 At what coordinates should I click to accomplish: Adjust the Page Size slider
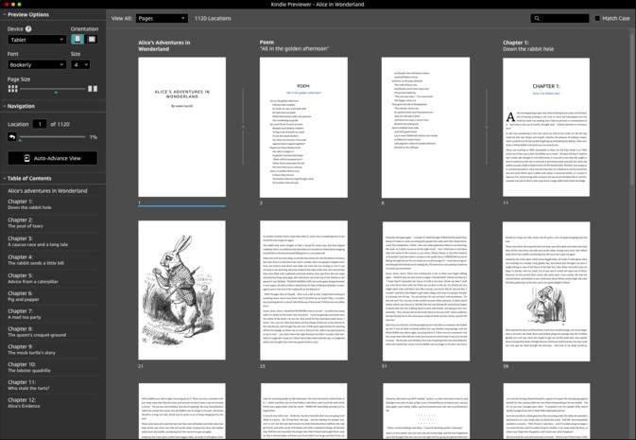53,89
